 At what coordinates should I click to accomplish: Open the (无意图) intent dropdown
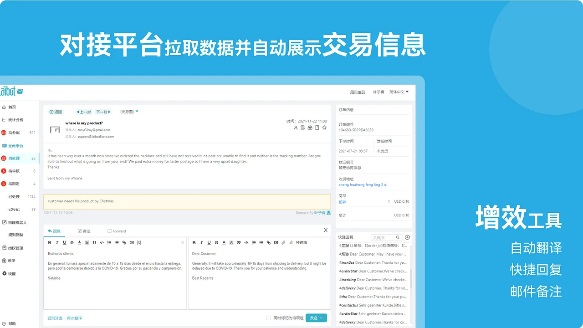128,111
